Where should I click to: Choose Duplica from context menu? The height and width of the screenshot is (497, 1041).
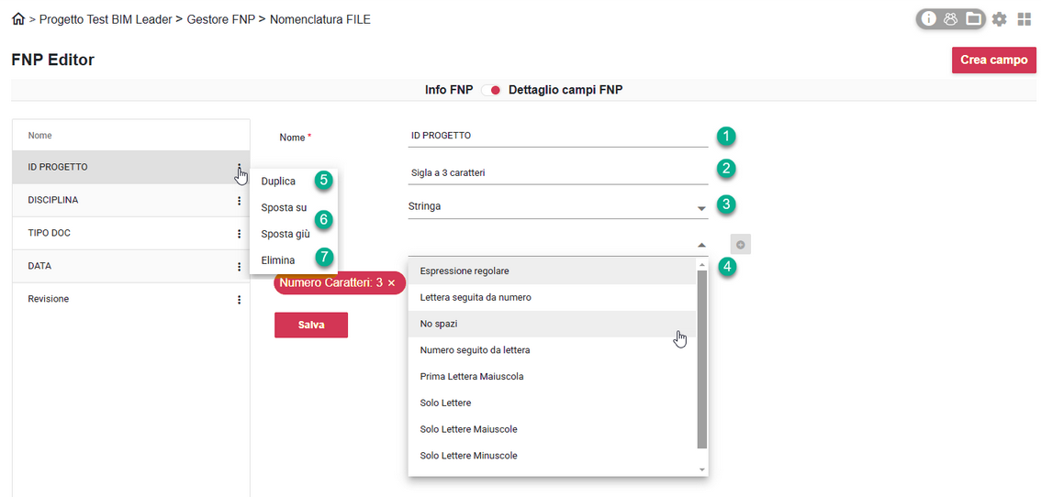point(278,182)
